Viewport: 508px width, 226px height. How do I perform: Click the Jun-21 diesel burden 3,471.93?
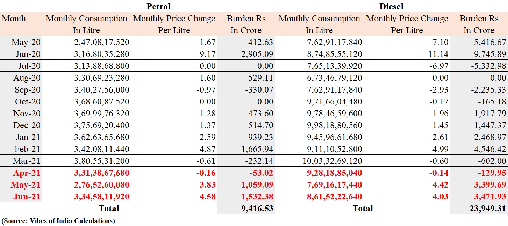(x=488, y=197)
